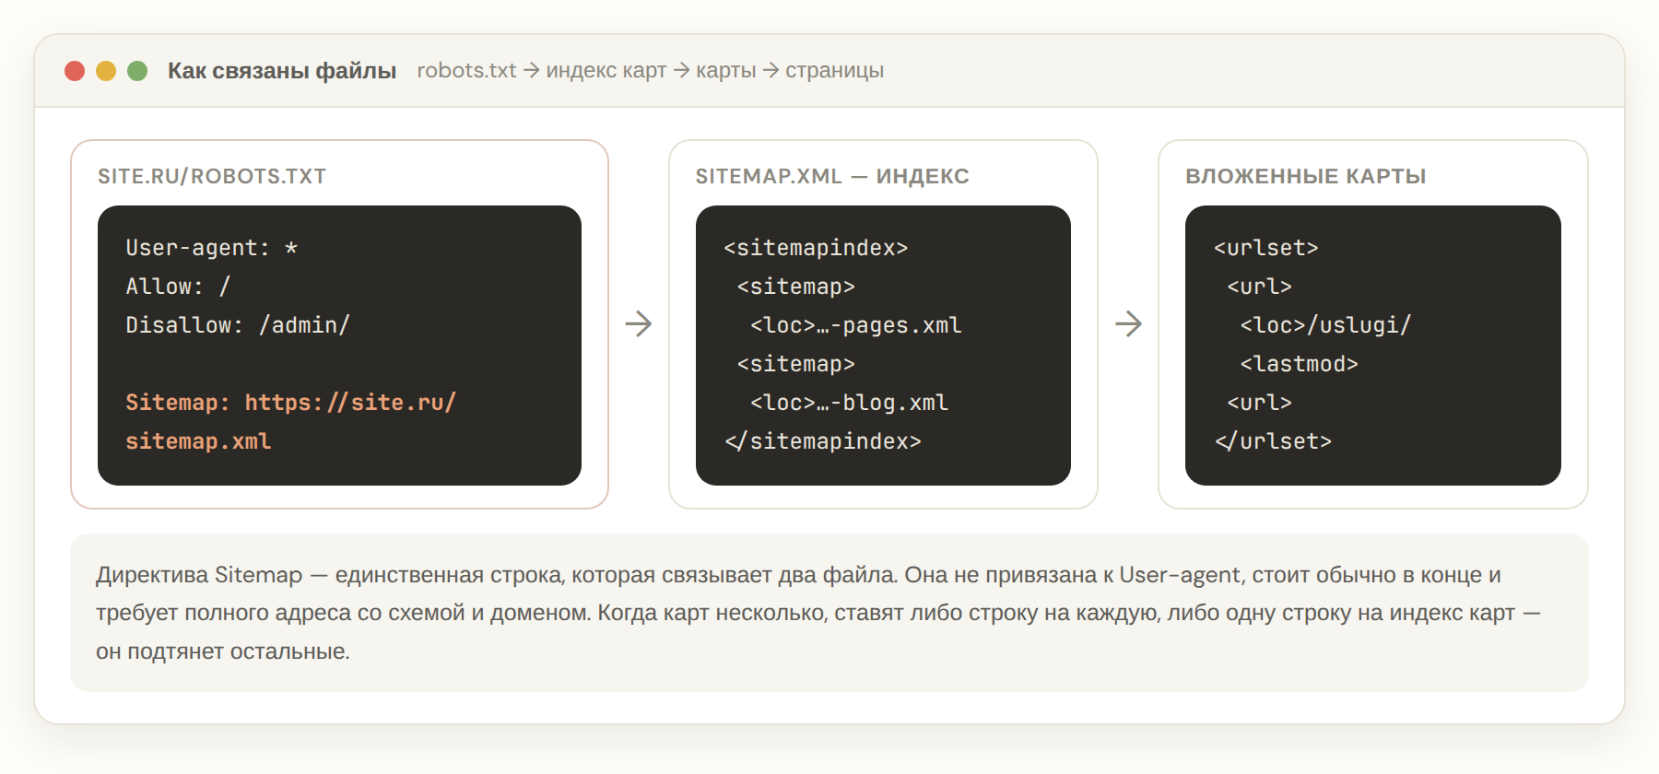
Task: Click the '<lastmod>' line
Action: [1300, 364]
